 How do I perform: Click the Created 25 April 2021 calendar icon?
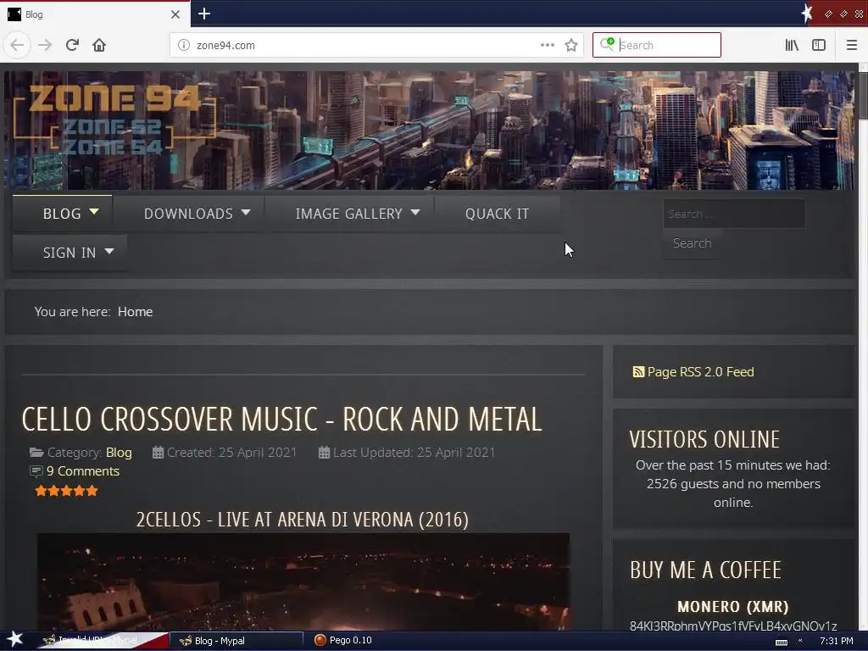[158, 453]
